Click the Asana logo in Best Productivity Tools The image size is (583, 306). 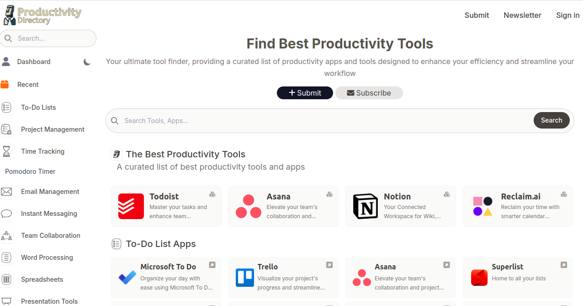(x=249, y=206)
